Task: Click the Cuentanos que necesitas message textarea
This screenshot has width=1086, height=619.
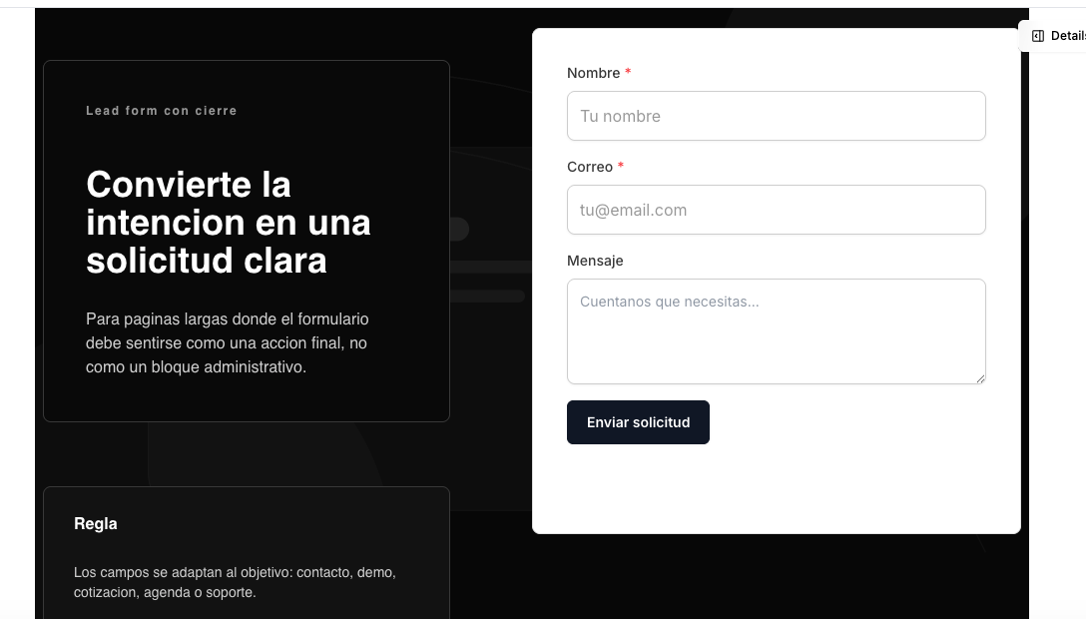Action: tap(776, 330)
